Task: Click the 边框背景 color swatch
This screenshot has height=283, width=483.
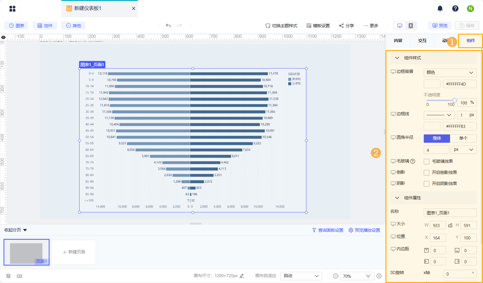Action: (x=432, y=84)
